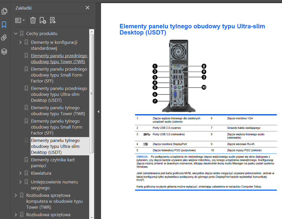Find the current bookmark icon

[53, 20]
